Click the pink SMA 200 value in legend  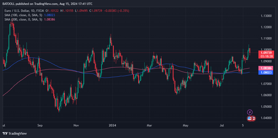[x=50, y=19]
